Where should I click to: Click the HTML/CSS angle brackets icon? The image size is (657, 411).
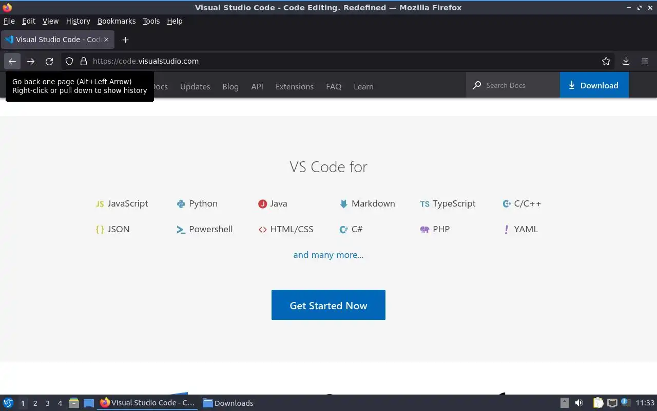(x=262, y=230)
